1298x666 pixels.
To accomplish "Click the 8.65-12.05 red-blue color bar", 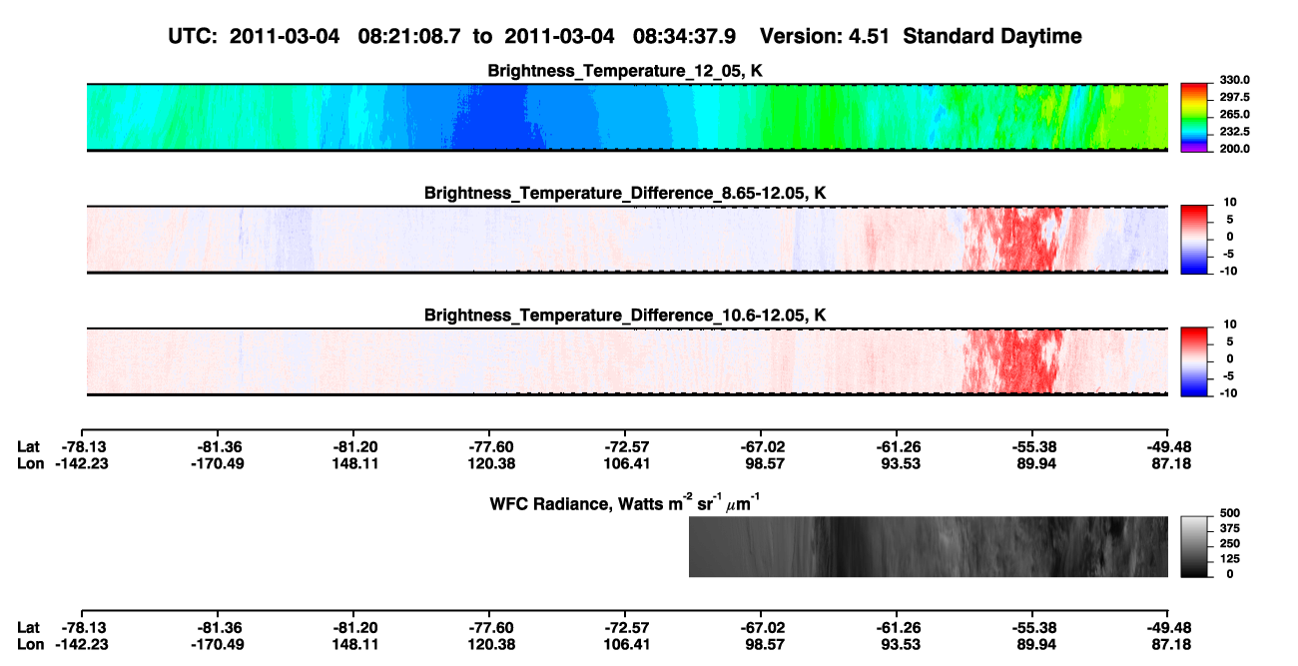I will click(1195, 239).
